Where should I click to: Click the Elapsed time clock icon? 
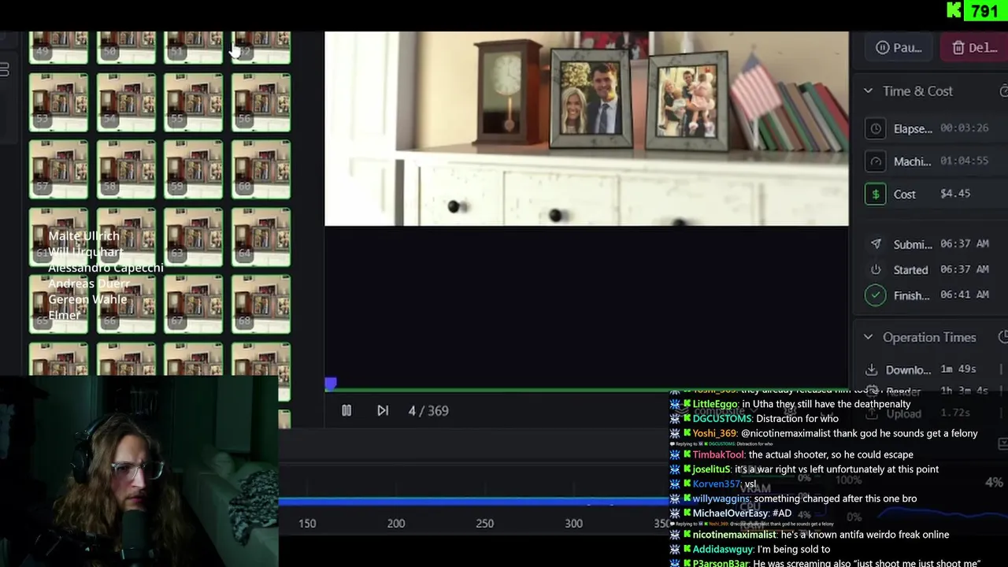click(875, 128)
